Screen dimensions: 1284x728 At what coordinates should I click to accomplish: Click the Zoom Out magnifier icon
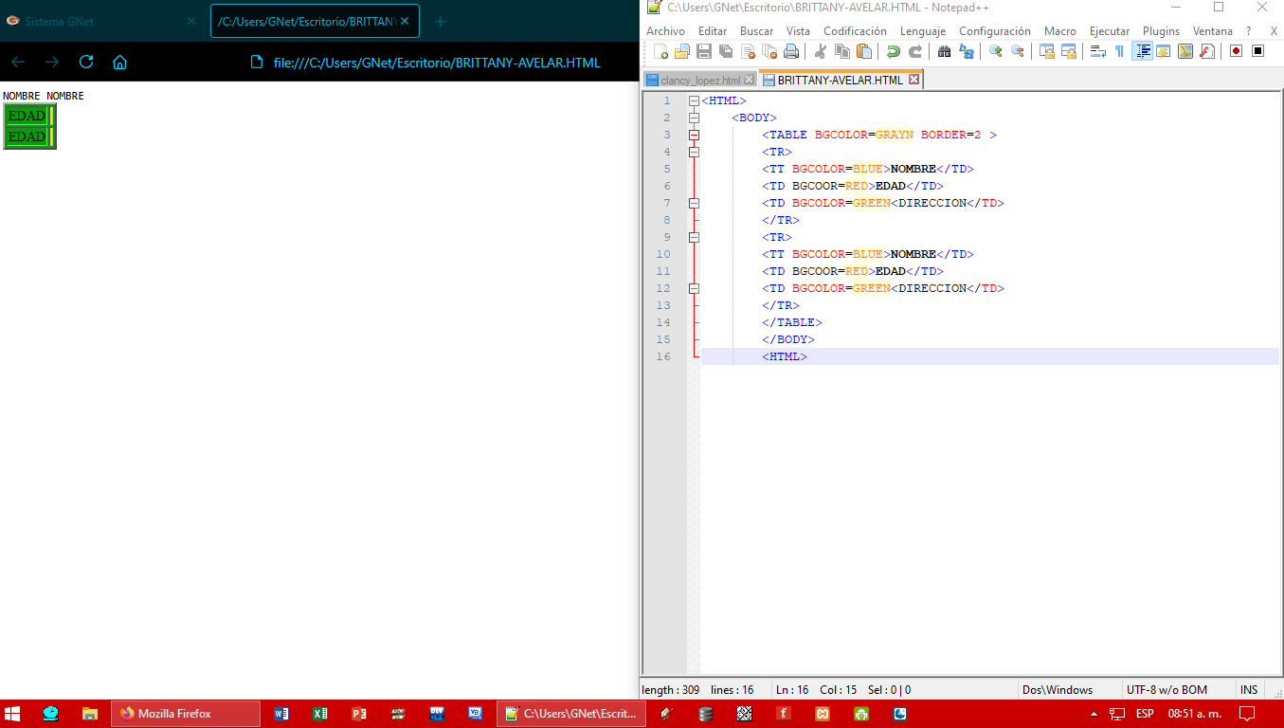tap(1017, 51)
